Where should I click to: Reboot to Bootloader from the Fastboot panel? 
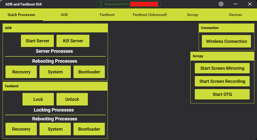coord(89,129)
